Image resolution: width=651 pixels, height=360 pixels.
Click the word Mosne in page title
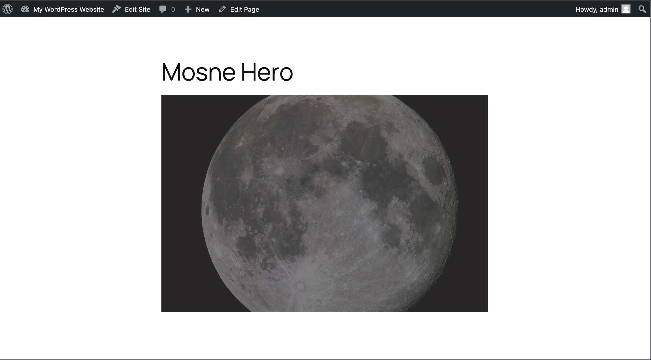tap(198, 72)
